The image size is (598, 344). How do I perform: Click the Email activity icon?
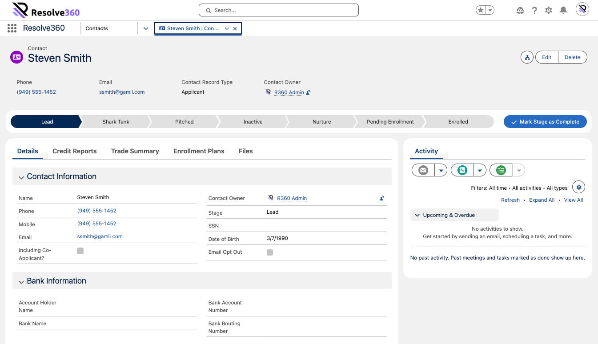click(423, 170)
